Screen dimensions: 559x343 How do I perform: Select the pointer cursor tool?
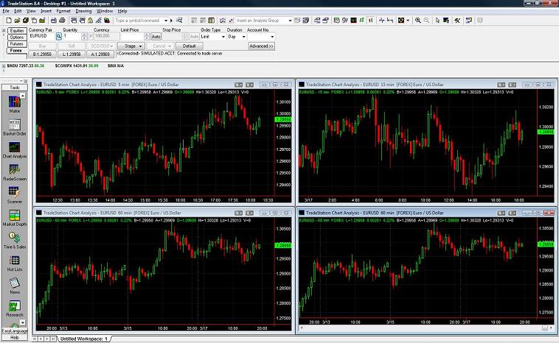click(437, 21)
